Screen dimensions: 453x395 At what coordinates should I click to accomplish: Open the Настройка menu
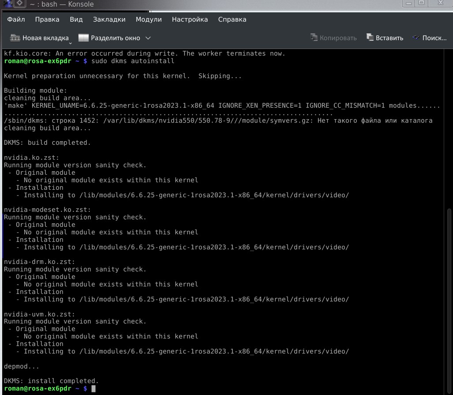point(190,19)
